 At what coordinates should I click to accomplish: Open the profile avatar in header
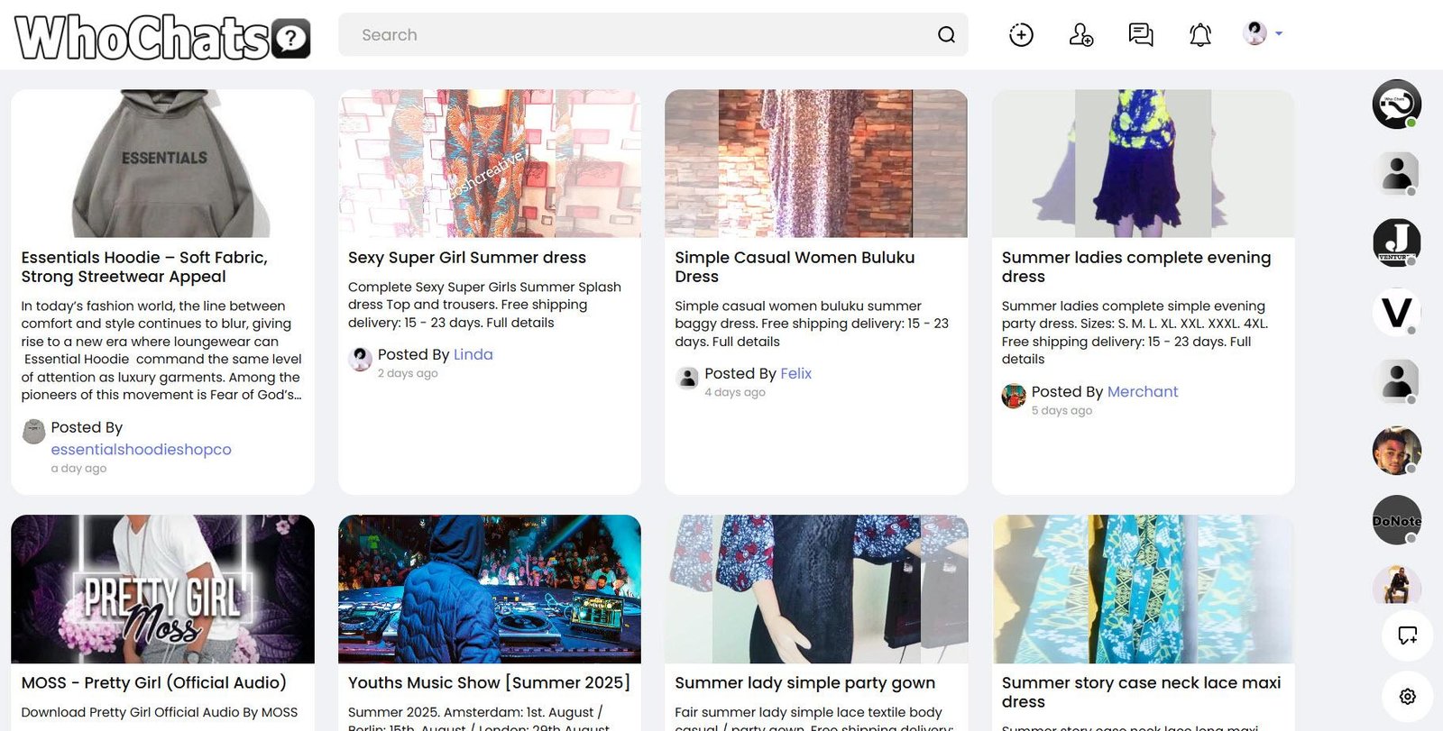(1255, 33)
